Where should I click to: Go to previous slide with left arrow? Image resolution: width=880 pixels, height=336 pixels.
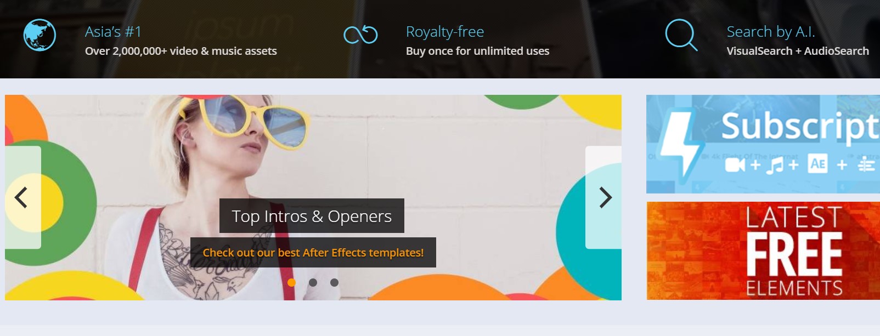click(23, 197)
